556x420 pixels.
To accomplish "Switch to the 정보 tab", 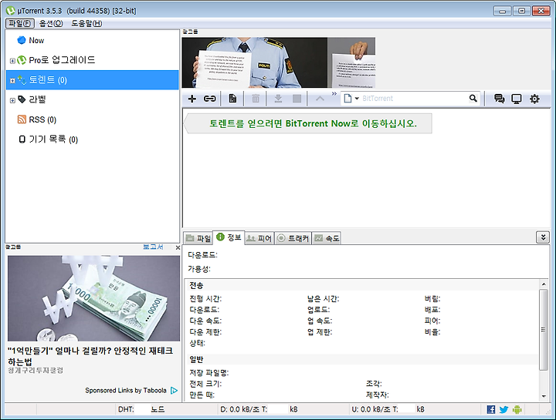I will 229,237.
